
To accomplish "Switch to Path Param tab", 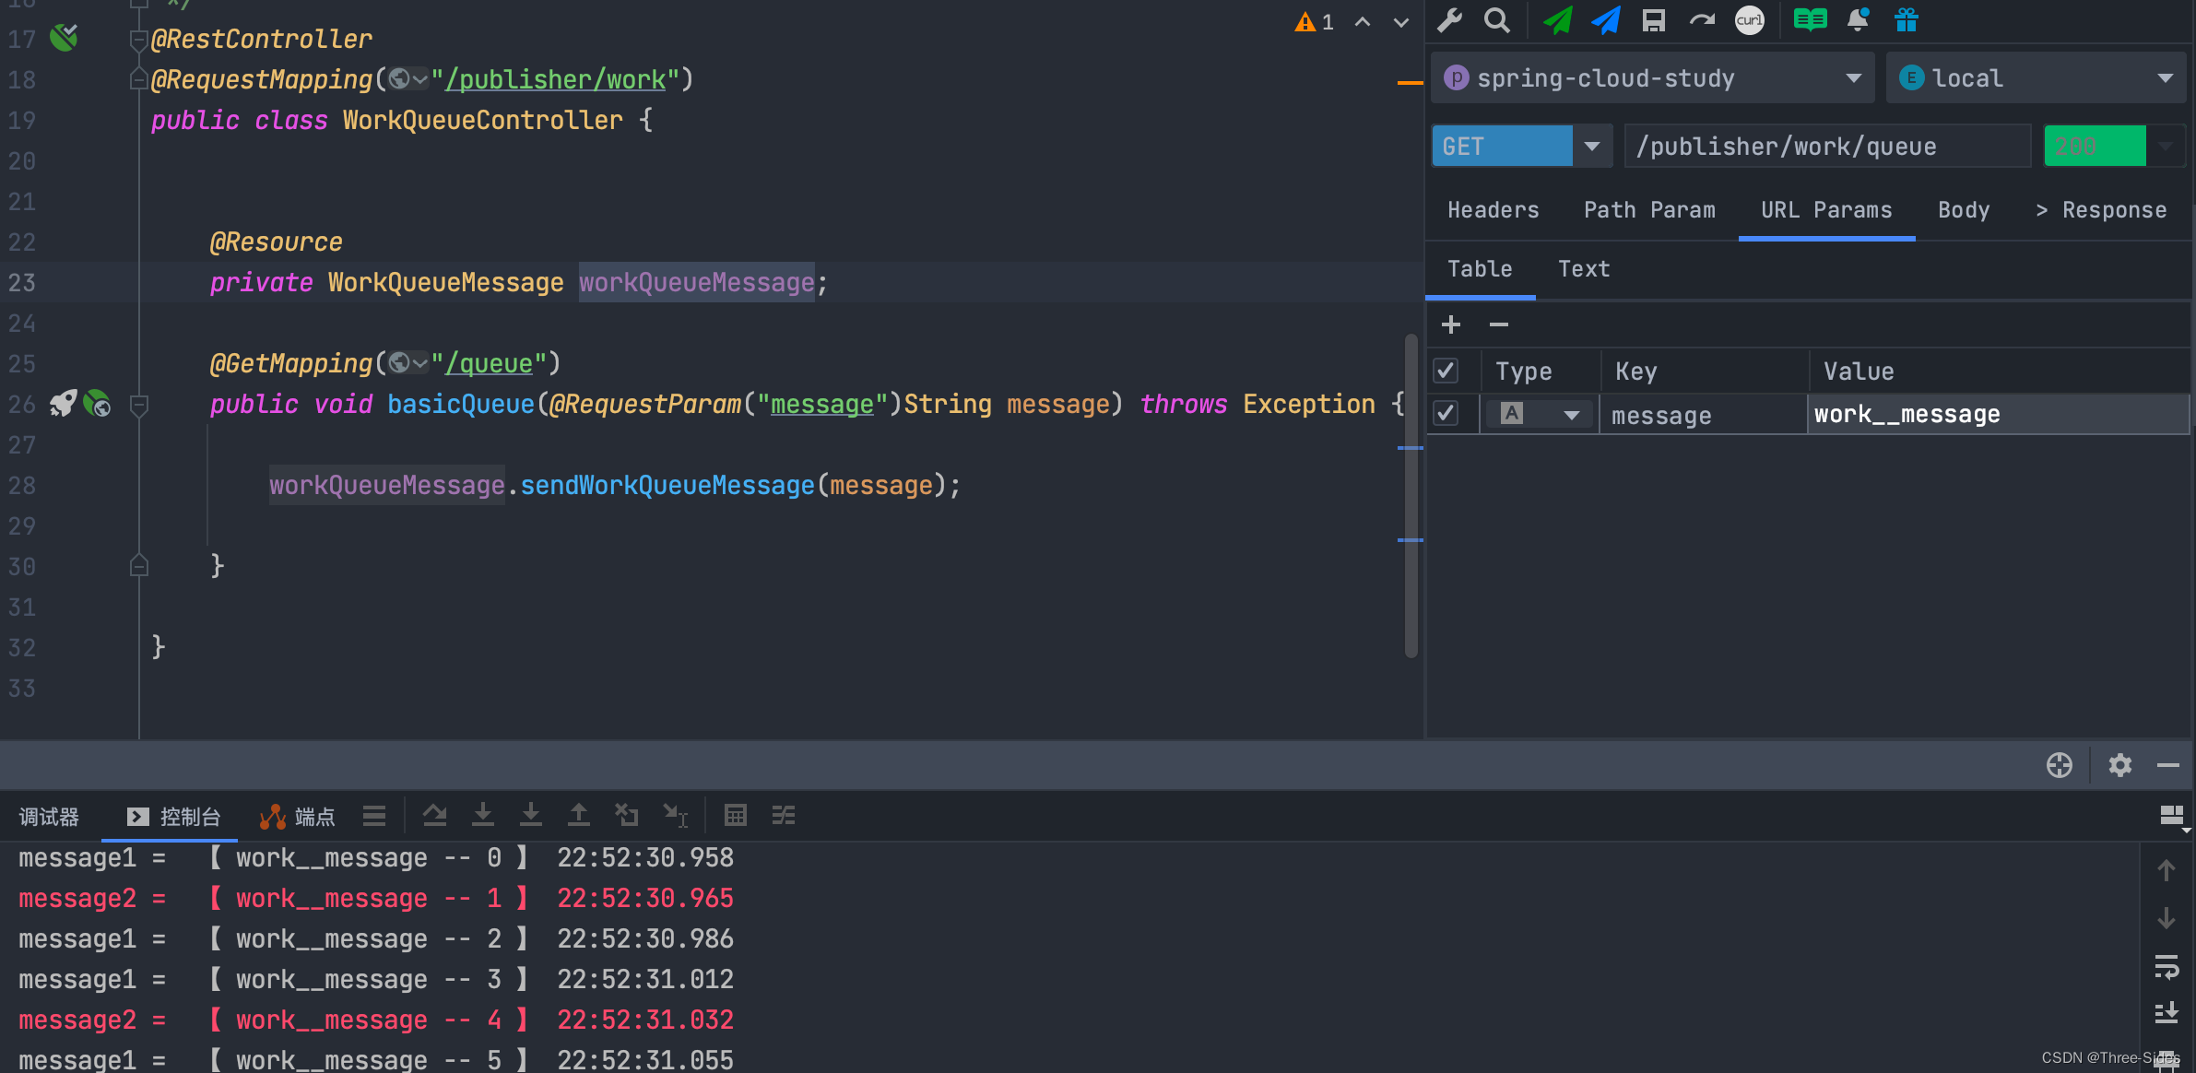I will pos(1649,210).
